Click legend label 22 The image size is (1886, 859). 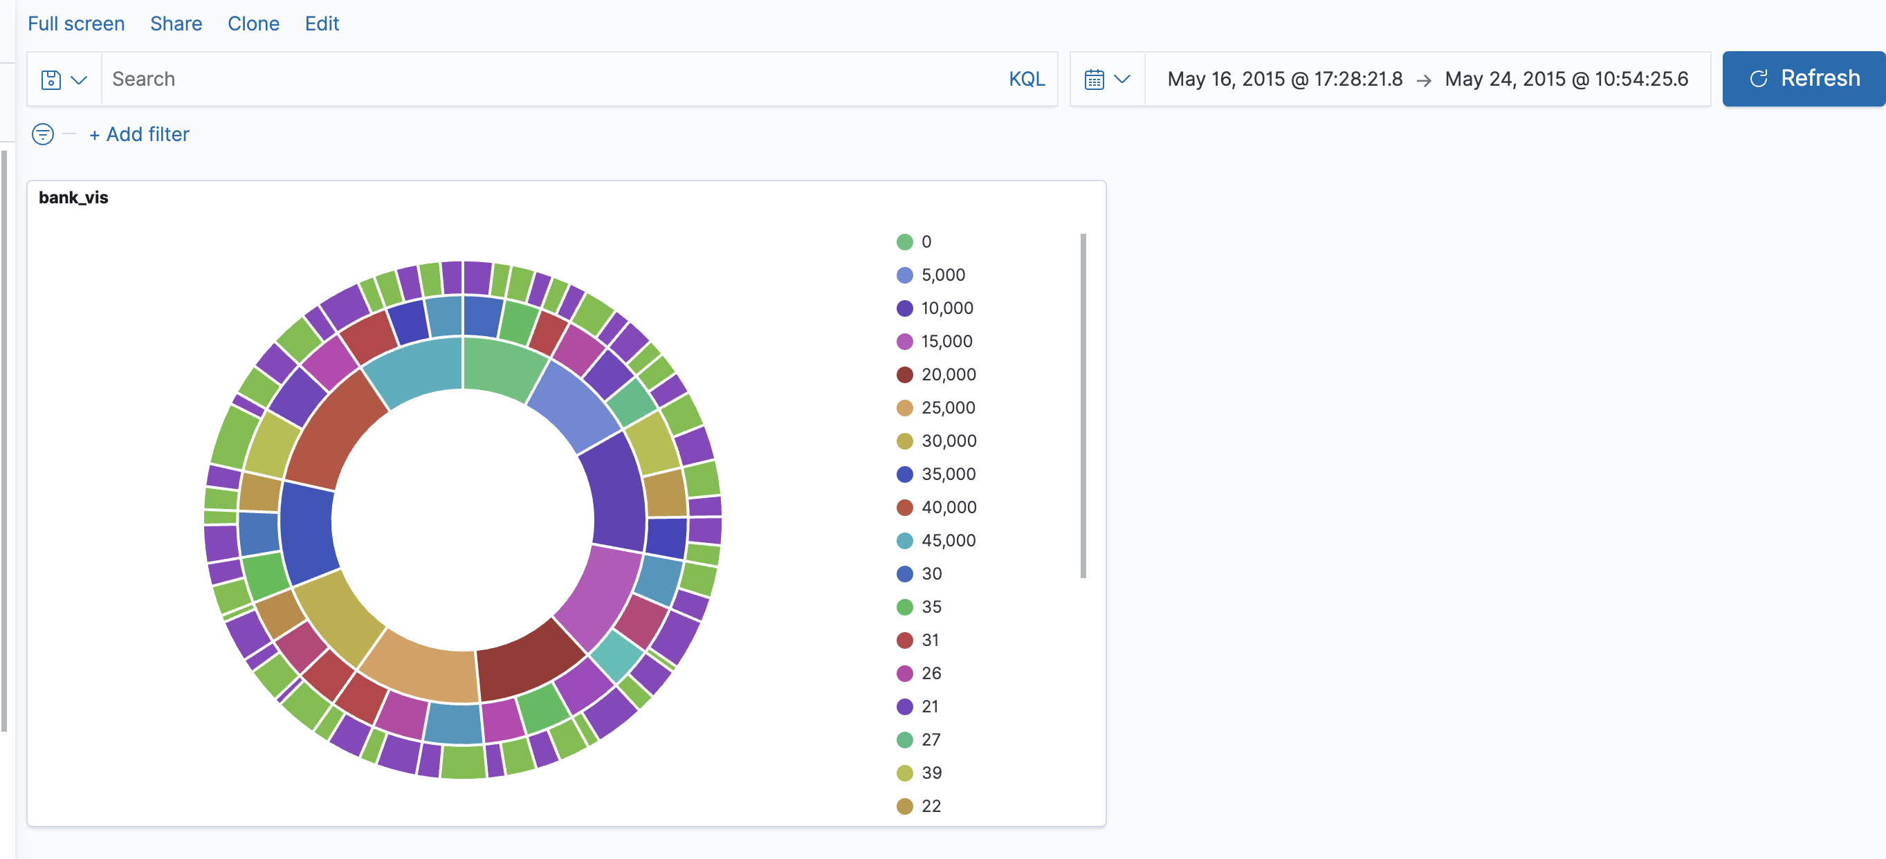(931, 806)
